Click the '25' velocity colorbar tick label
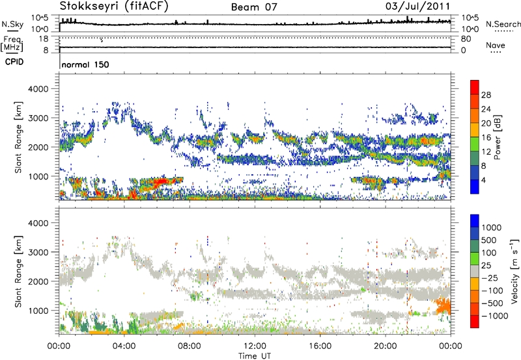The width and height of the screenshot is (521, 360). (x=486, y=265)
